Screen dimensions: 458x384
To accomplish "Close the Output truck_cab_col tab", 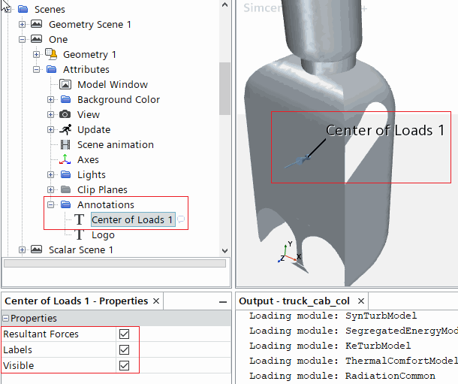I will pyautogui.click(x=361, y=301).
